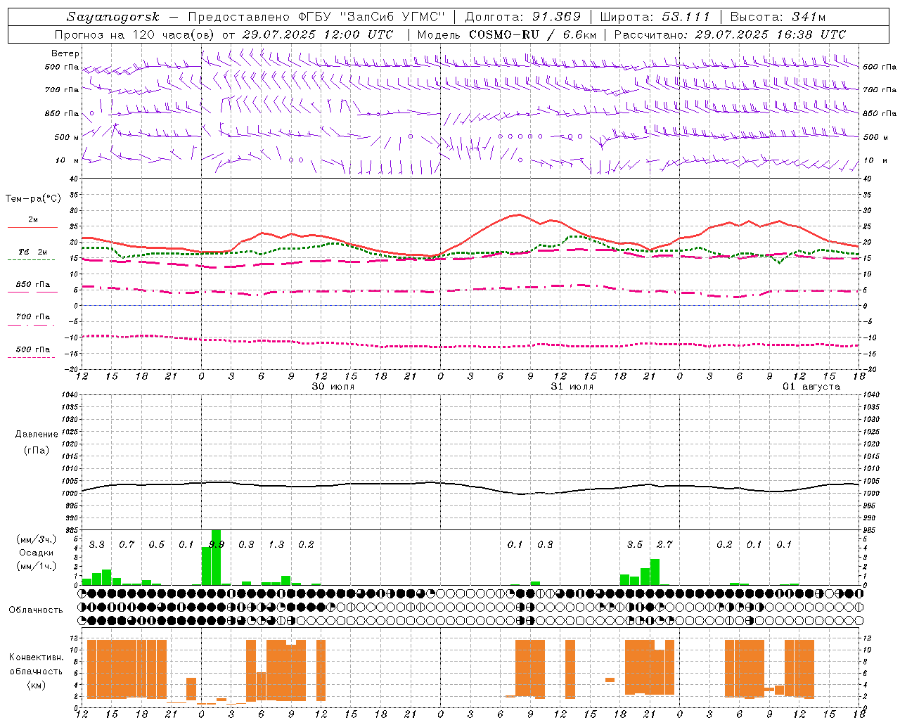
Task: Click the tallest green precipitation bar
Action: coord(217,558)
